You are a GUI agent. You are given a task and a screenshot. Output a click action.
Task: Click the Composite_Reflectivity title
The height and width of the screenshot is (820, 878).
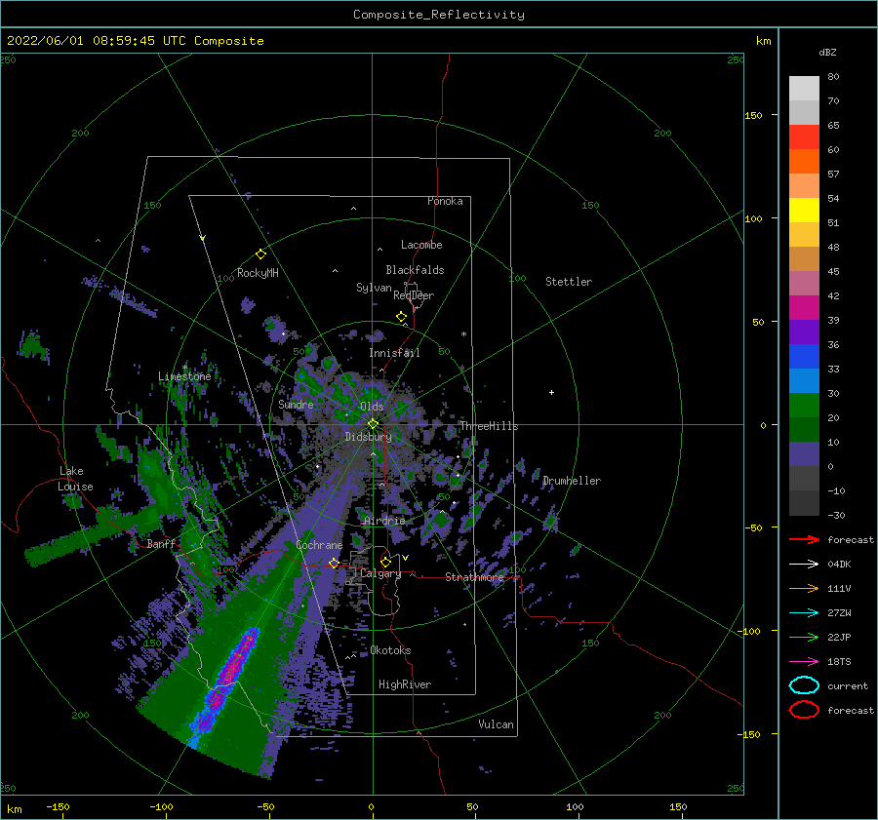tap(439, 15)
